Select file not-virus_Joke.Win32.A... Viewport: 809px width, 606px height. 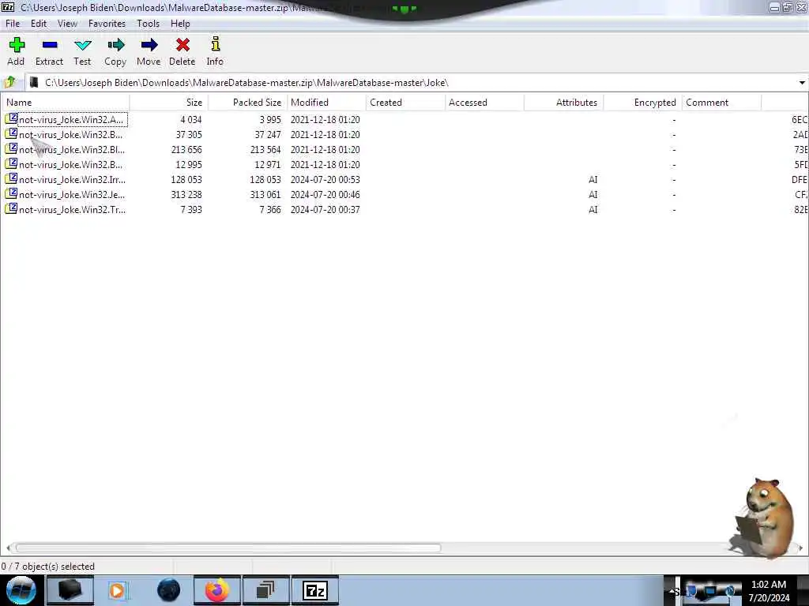[x=71, y=120]
